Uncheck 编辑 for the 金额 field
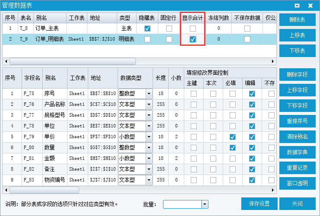The image size is (320, 216). 252,159
